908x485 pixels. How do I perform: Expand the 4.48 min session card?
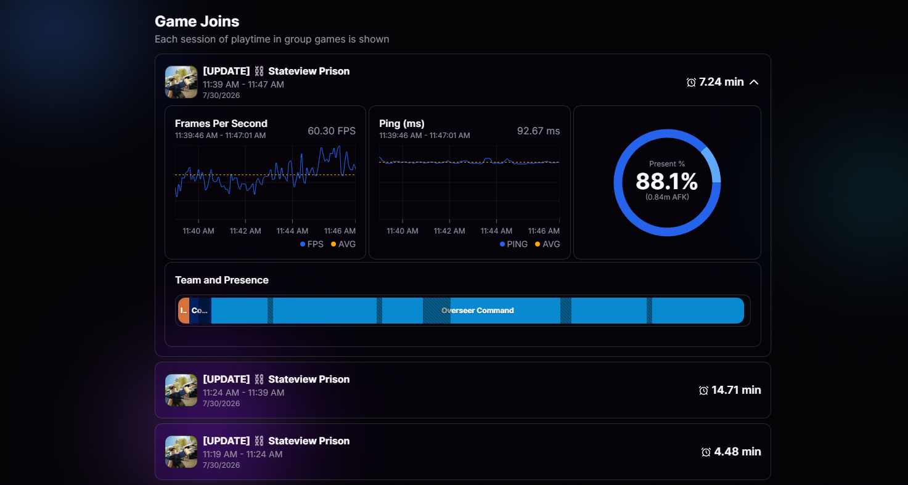click(462, 452)
